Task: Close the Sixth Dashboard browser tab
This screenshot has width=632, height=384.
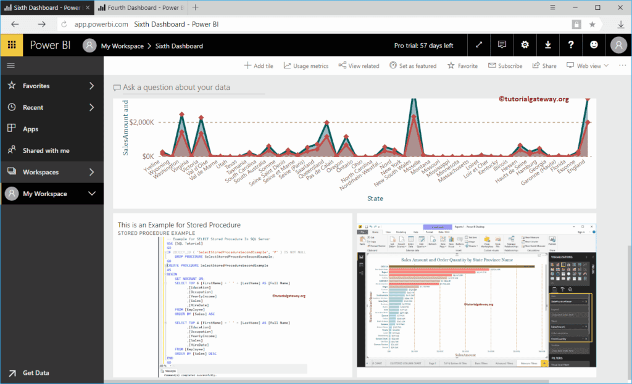Action: pos(88,7)
